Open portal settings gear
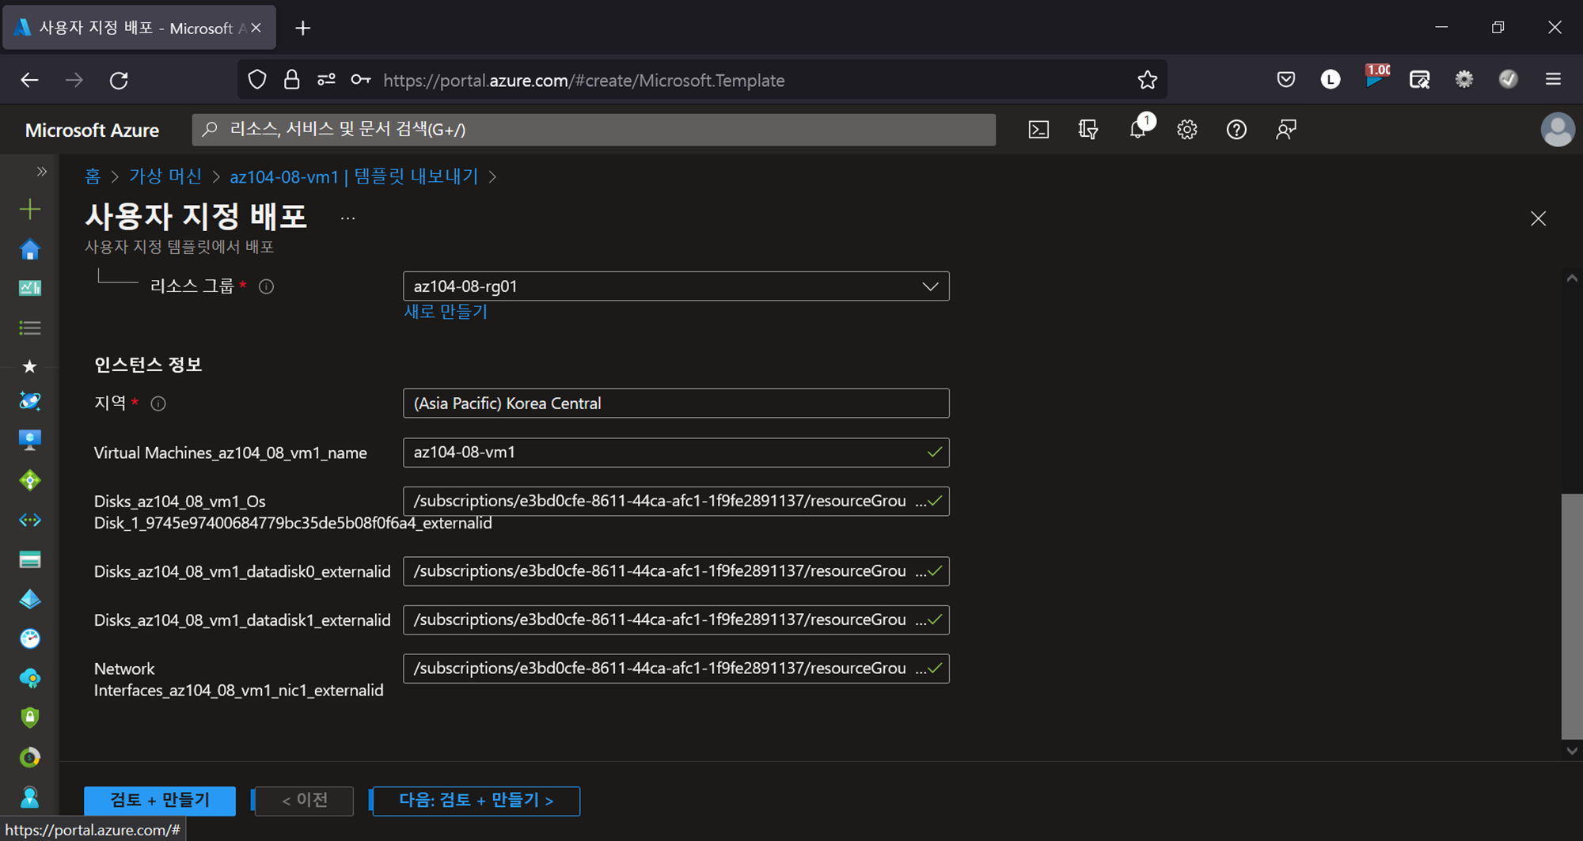Screen dimensions: 1583x841 [1187, 130]
